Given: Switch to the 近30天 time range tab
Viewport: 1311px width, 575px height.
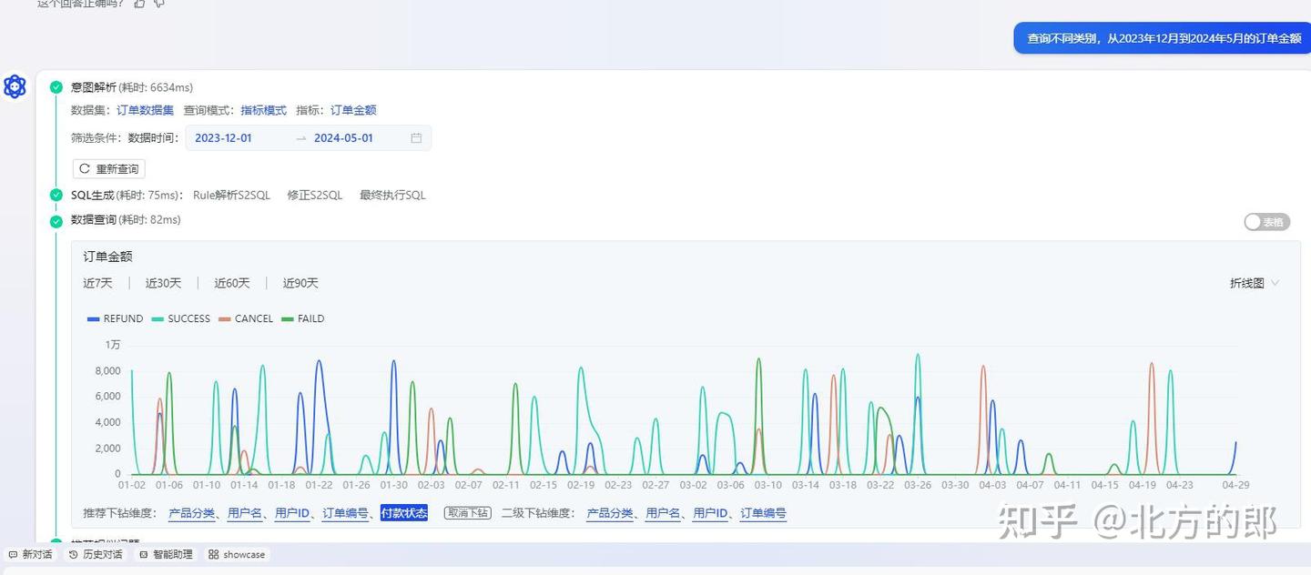Looking at the screenshot, I should click(x=163, y=283).
